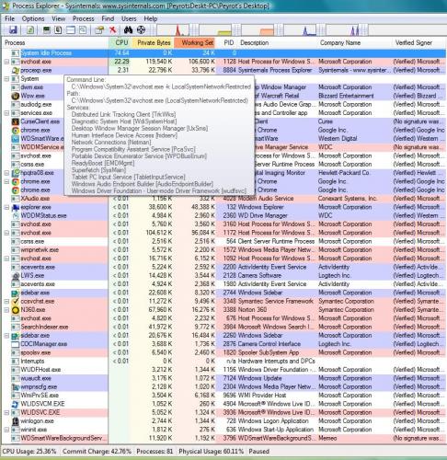Select the WmiPrvSE.exe process row
Image resolution: width=447 pixels, height=460 pixels.
click(223, 396)
